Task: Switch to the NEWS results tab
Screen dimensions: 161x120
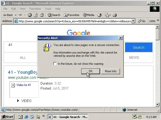Action: [x=134, y=58]
